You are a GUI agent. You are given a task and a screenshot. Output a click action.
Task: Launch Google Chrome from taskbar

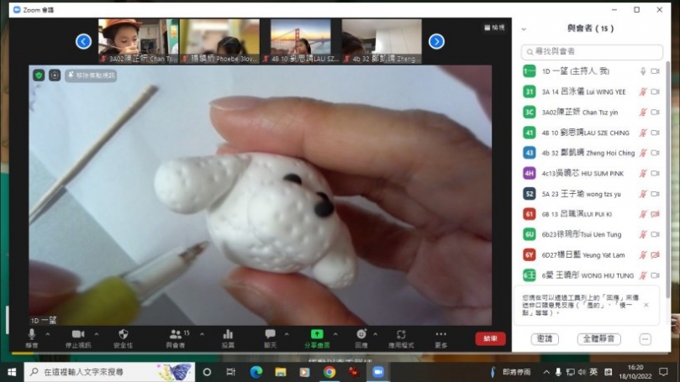329,372
